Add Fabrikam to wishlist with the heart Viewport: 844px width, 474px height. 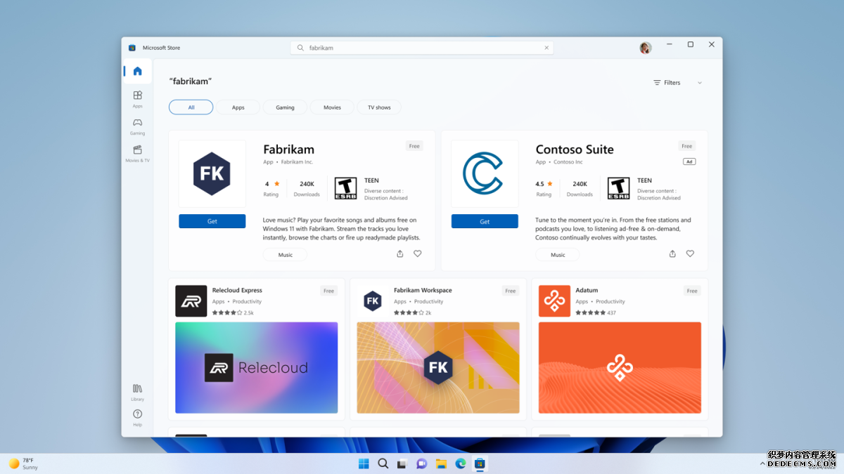(x=418, y=254)
